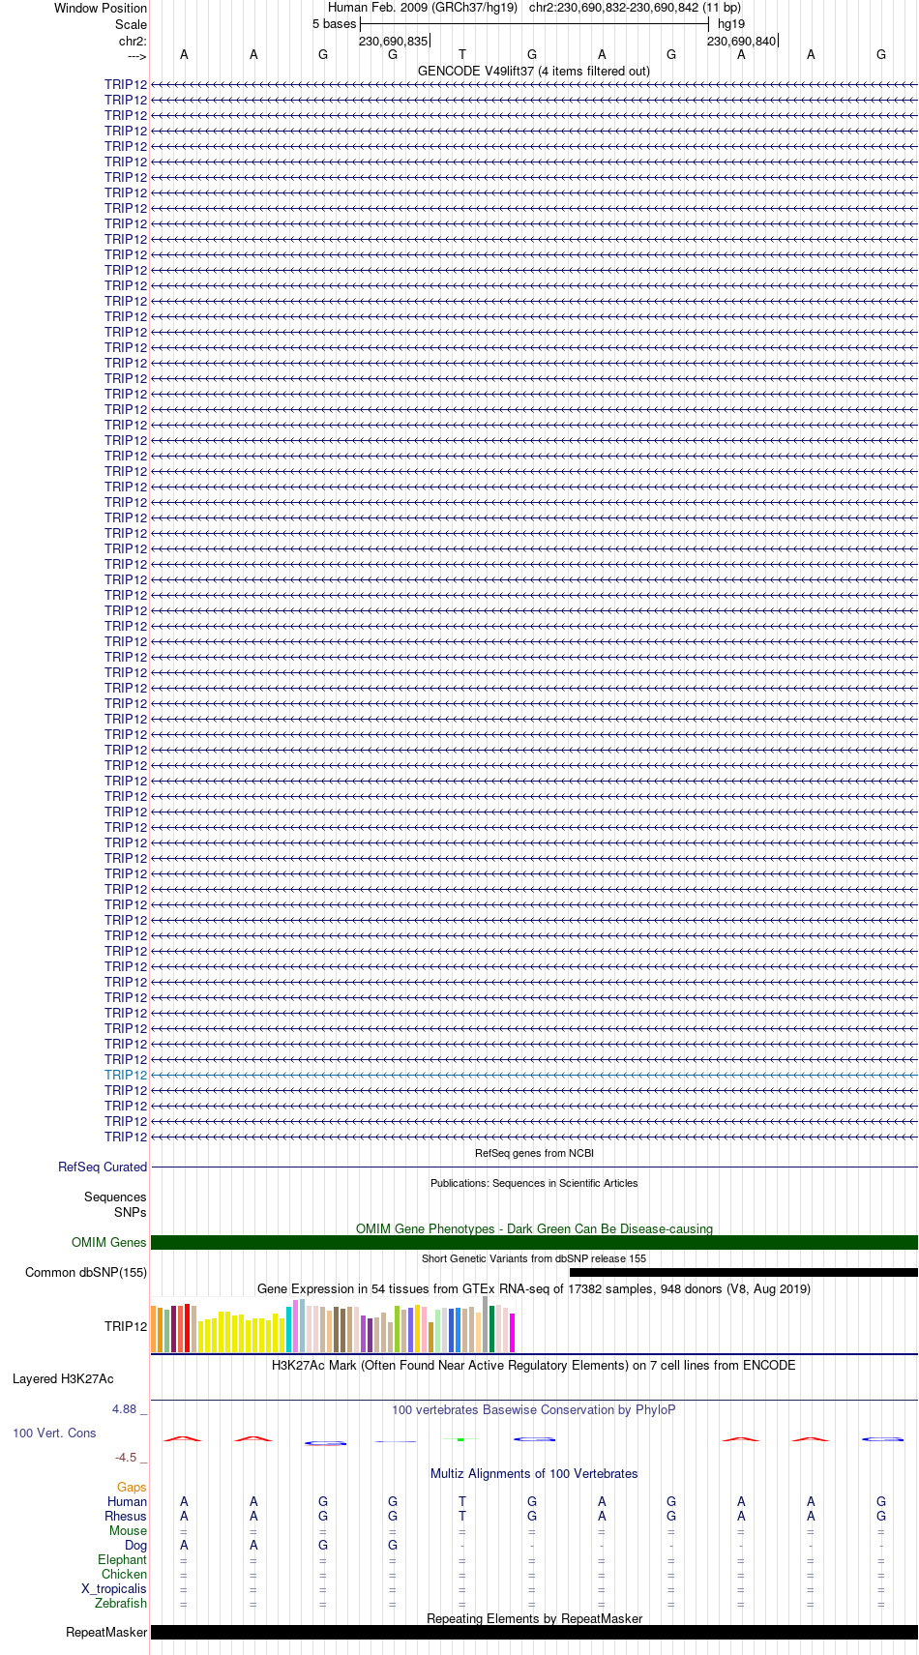Open Short Genetic Variants from dbSNP title
The height and width of the screenshot is (1655, 919).
pos(534,1258)
